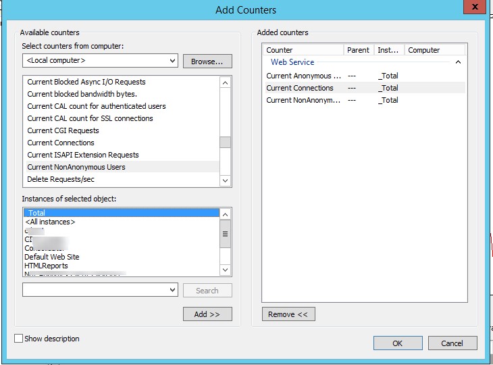Click the instances list scrollbar thumb
493x365 pixels.
[x=225, y=234]
